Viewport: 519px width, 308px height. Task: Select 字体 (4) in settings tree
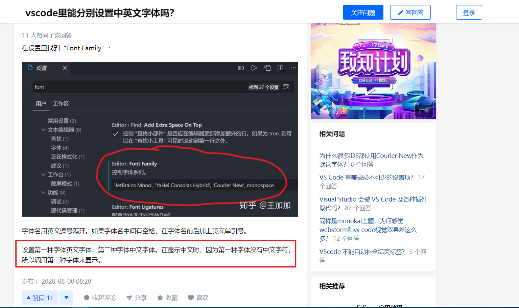coord(60,148)
